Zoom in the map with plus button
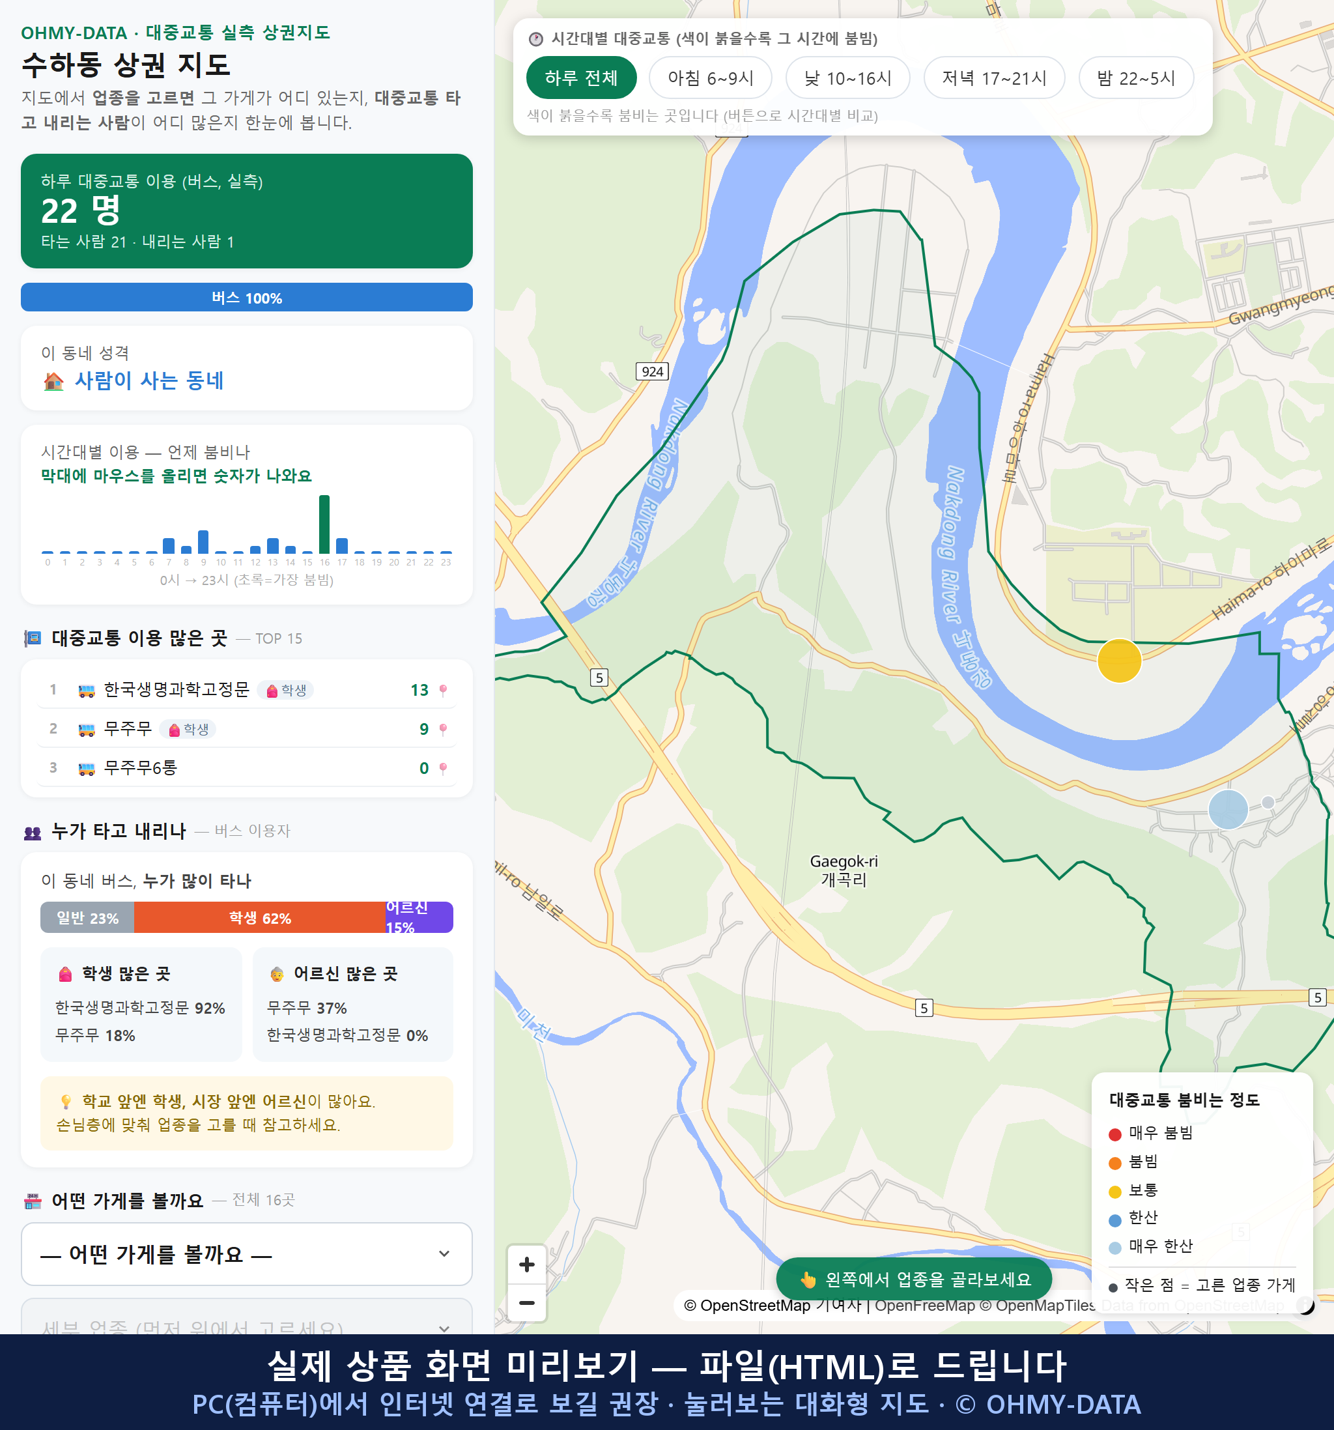The width and height of the screenshot is (1334, 1430). tap(526, 1265)
